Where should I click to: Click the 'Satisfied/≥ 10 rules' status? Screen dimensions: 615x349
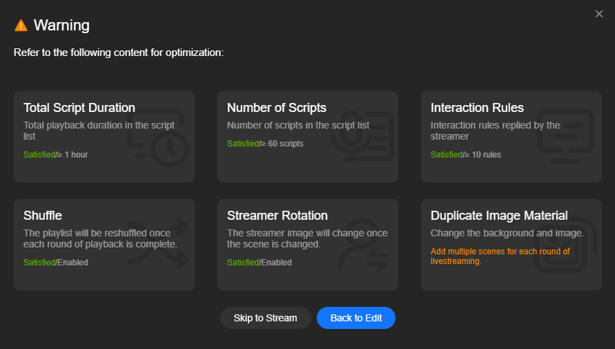(466, 155)
